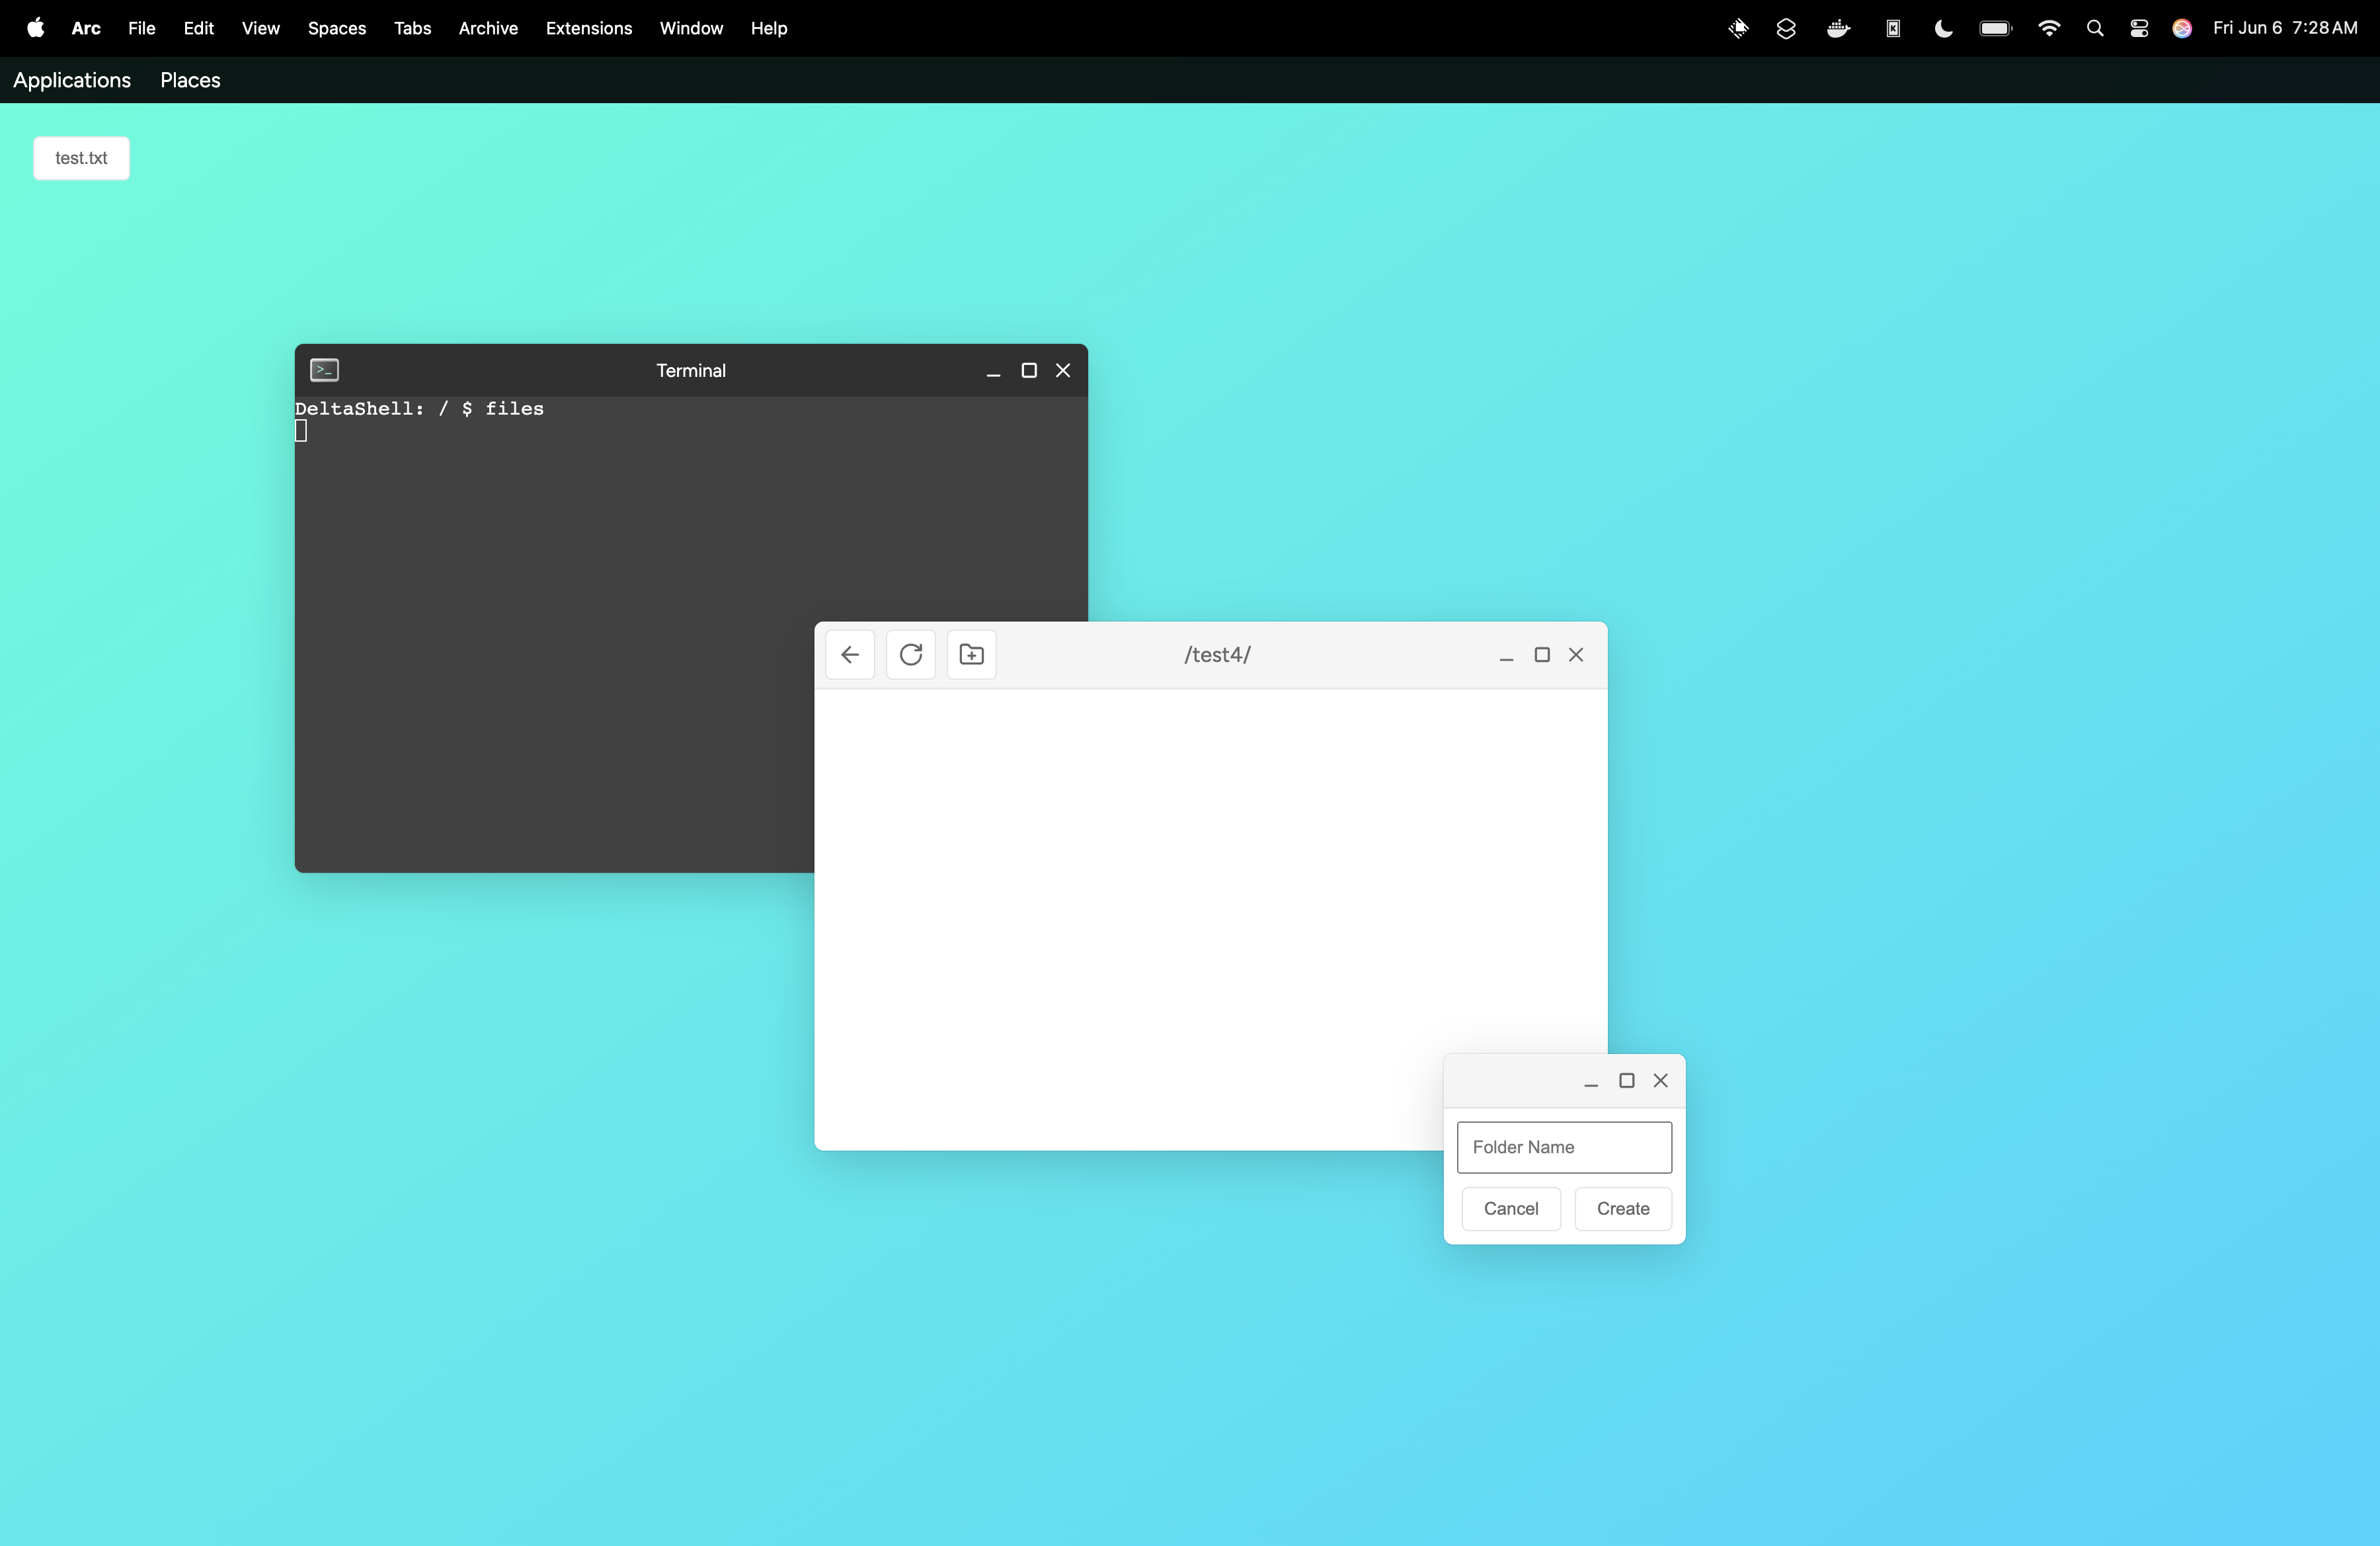Close the Terminal window
2380x1546 pixels.
1063,371
